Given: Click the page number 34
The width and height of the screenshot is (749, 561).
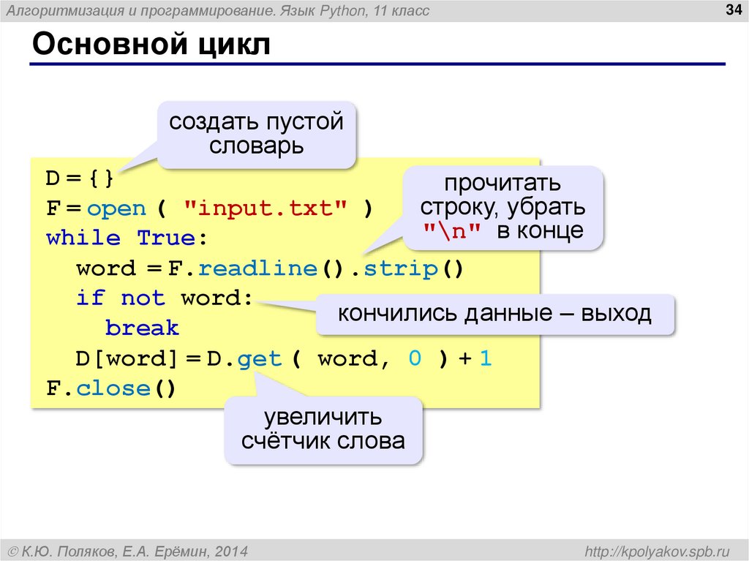Looking at the screenshot, I should (733, 11).
